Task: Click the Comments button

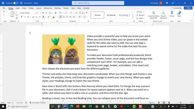Action: [x=176, y=8]
